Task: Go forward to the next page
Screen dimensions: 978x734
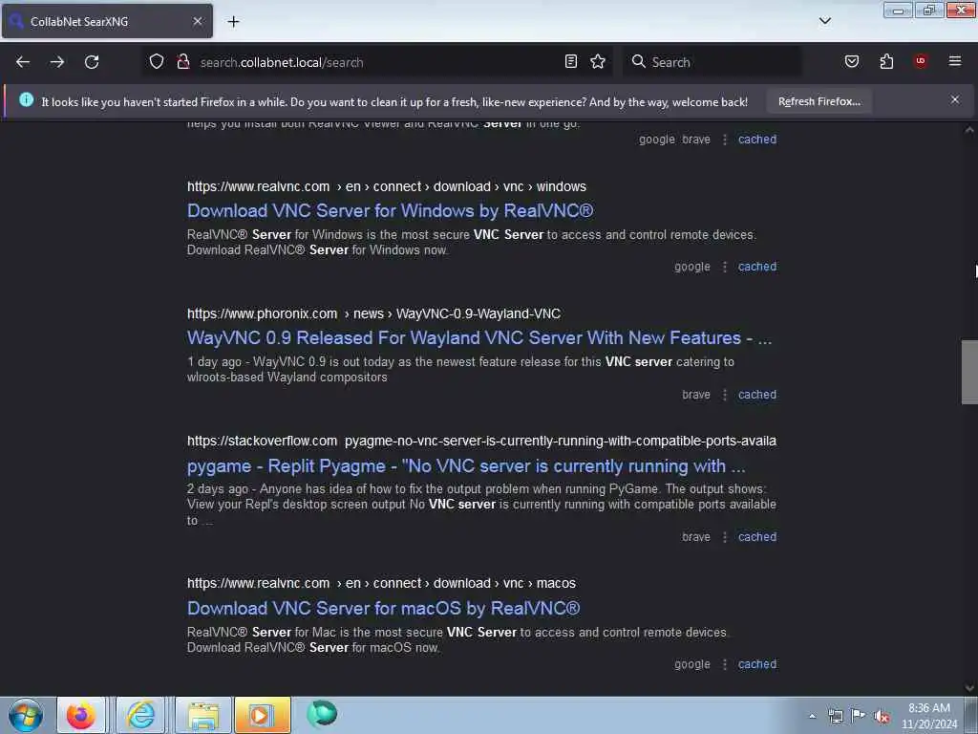Action: tap(57, 62)
